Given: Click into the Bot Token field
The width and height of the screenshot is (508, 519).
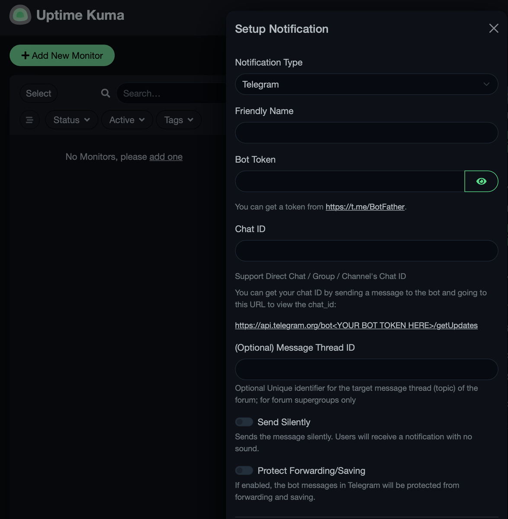Looking at the screenshot, I should [350, 181].
